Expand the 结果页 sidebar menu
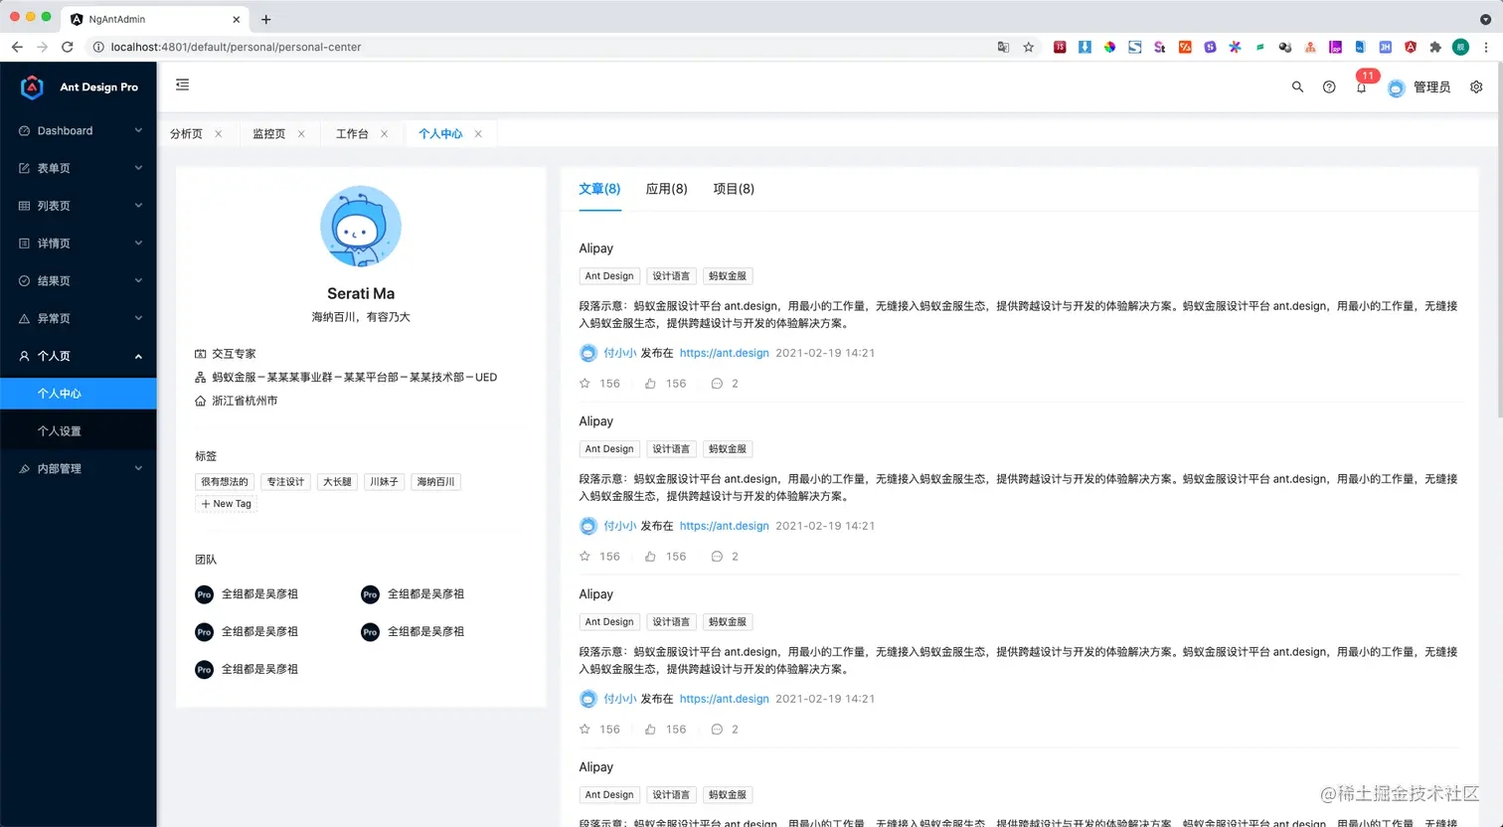 79,281
